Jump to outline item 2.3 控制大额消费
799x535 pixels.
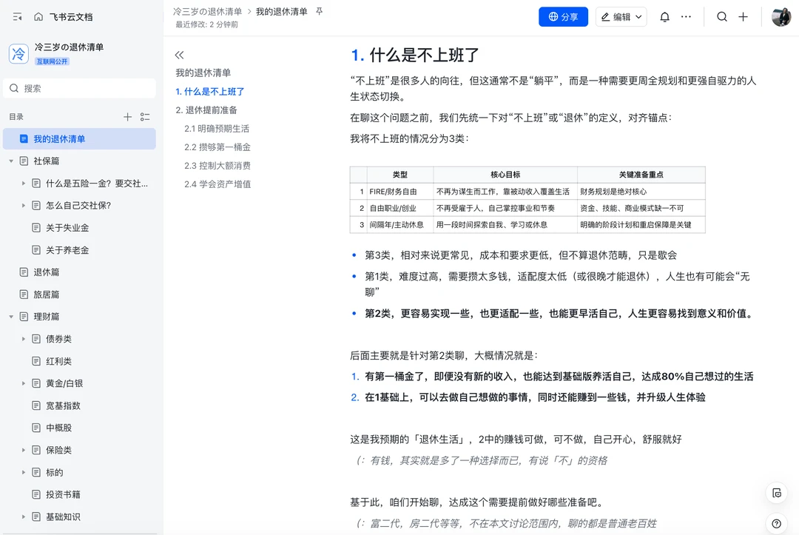click(218, 166)
